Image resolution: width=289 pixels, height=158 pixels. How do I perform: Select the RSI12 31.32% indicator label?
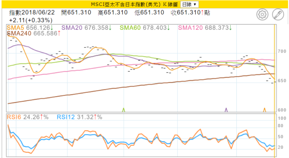[79, 117]
